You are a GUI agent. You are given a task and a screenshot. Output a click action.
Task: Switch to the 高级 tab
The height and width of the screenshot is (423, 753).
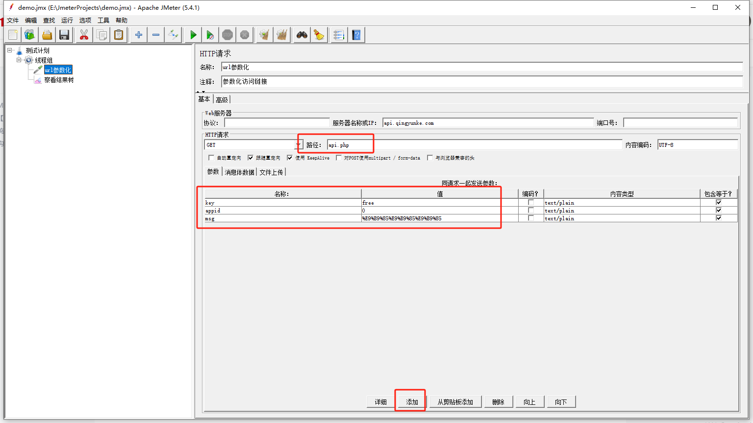tap(222, 99)
